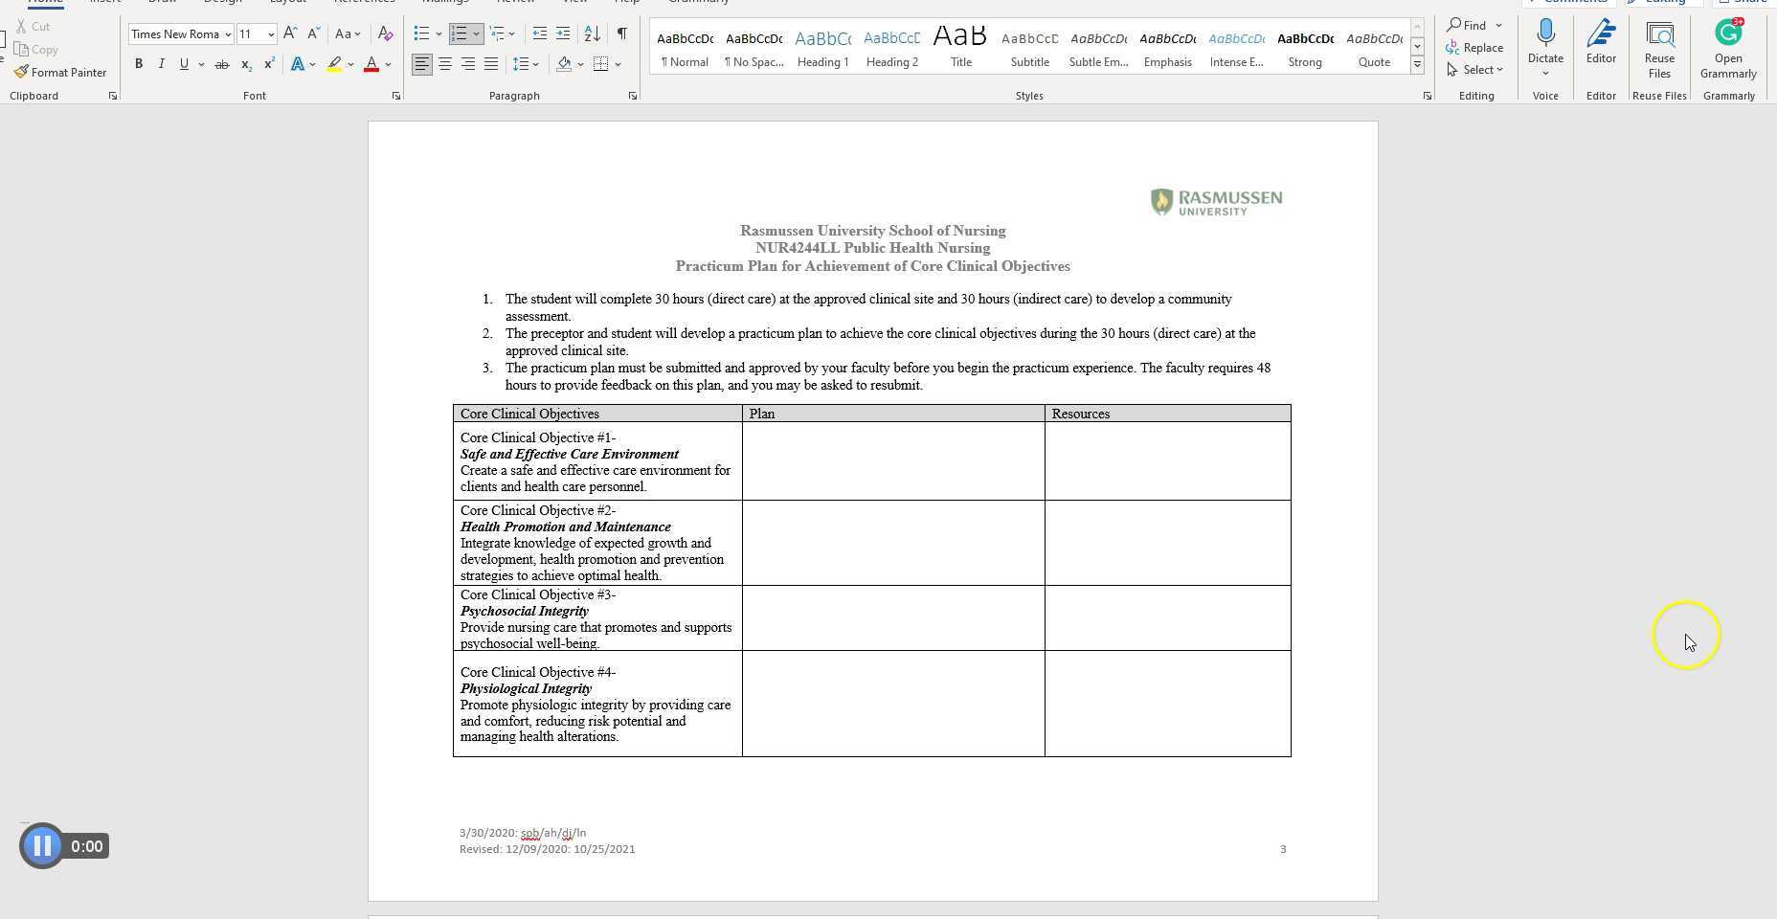Toggle bold formatting
Image resolution: width=1777 pixels, height=919 pixels.
tap(139, 64)
